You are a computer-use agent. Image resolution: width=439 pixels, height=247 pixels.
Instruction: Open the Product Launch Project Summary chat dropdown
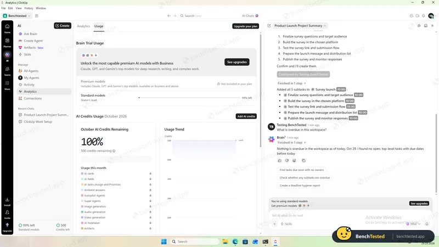point(300,25)
